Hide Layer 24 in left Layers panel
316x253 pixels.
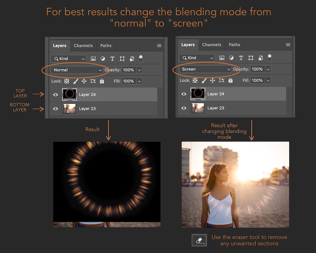click(x=56, y=94)
